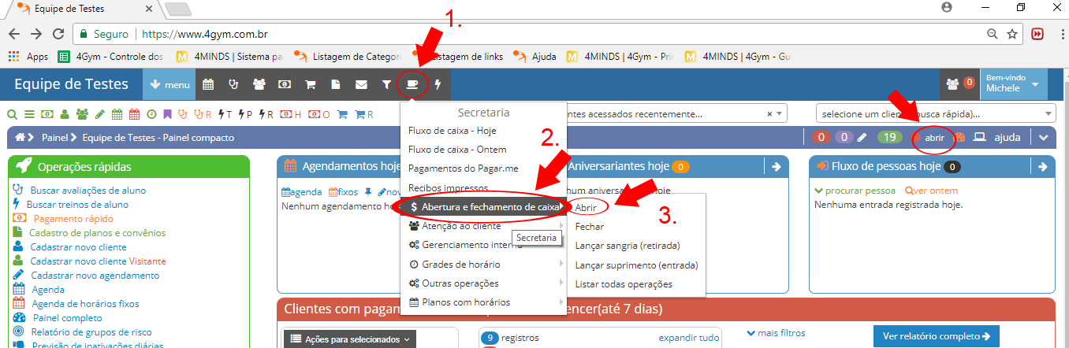Open the Bem-vindo Michele user dropdown
This screenshot has width=1069, height=348.
(x=1012, y=83)
